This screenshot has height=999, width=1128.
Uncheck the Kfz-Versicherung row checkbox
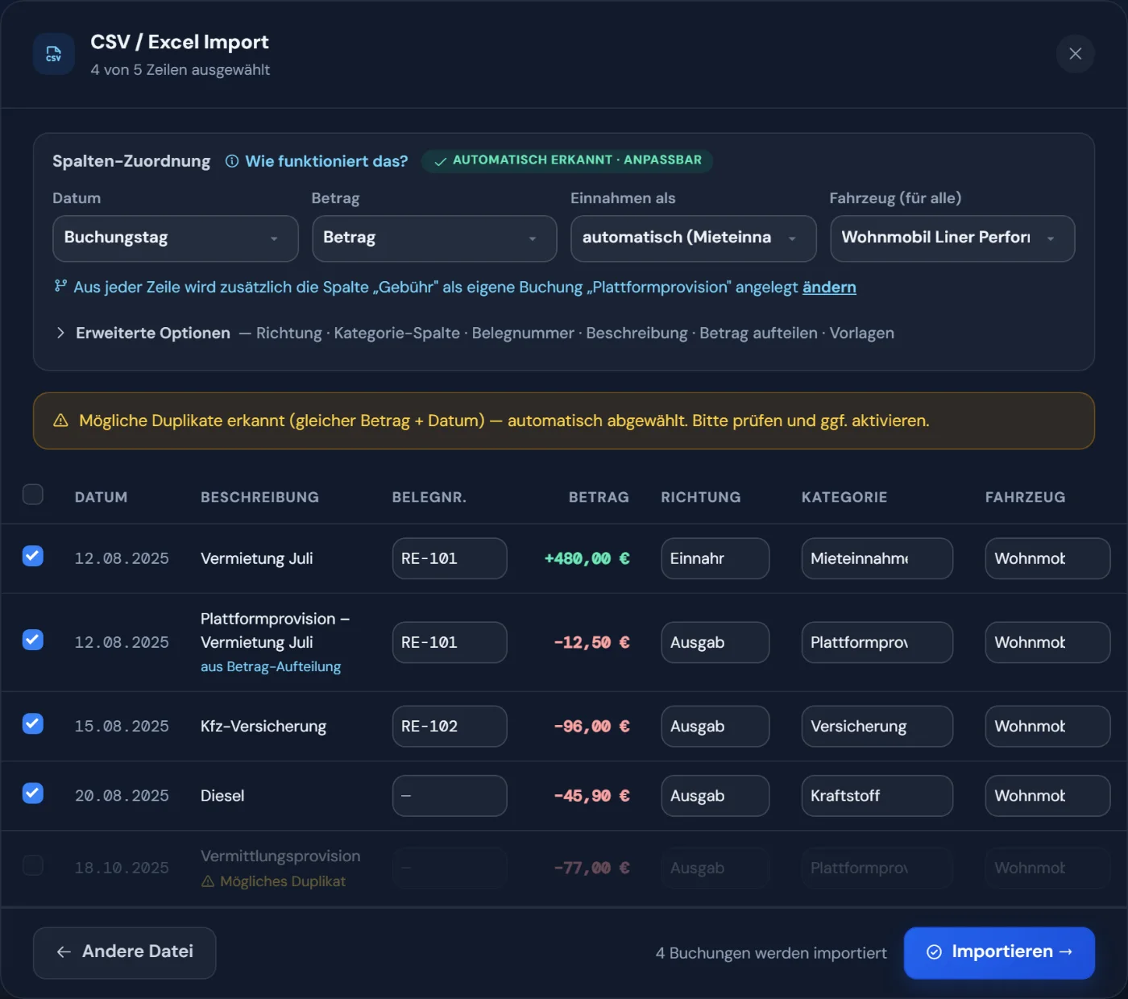33,723
